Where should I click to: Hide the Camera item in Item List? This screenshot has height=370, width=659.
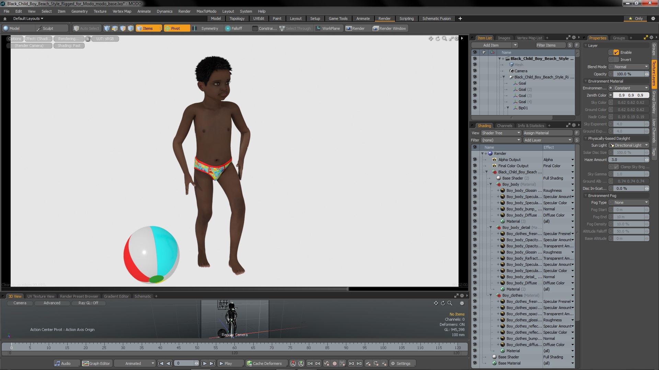[475, 71]
